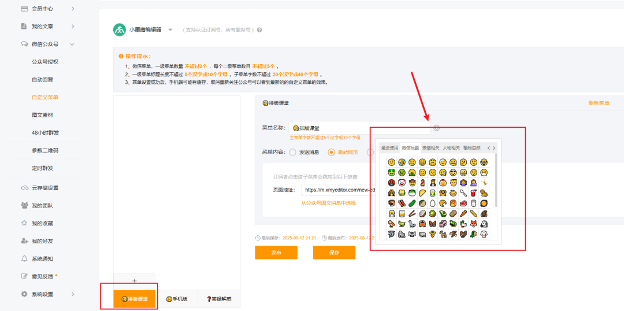Screen dimensions: 624x311
Task: Click the 系统通知 bell icon
Action: [x=24, y=258]
